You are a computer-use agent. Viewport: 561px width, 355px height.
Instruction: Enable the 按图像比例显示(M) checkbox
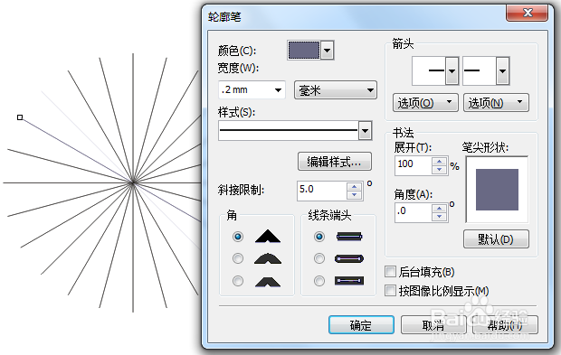390,290
